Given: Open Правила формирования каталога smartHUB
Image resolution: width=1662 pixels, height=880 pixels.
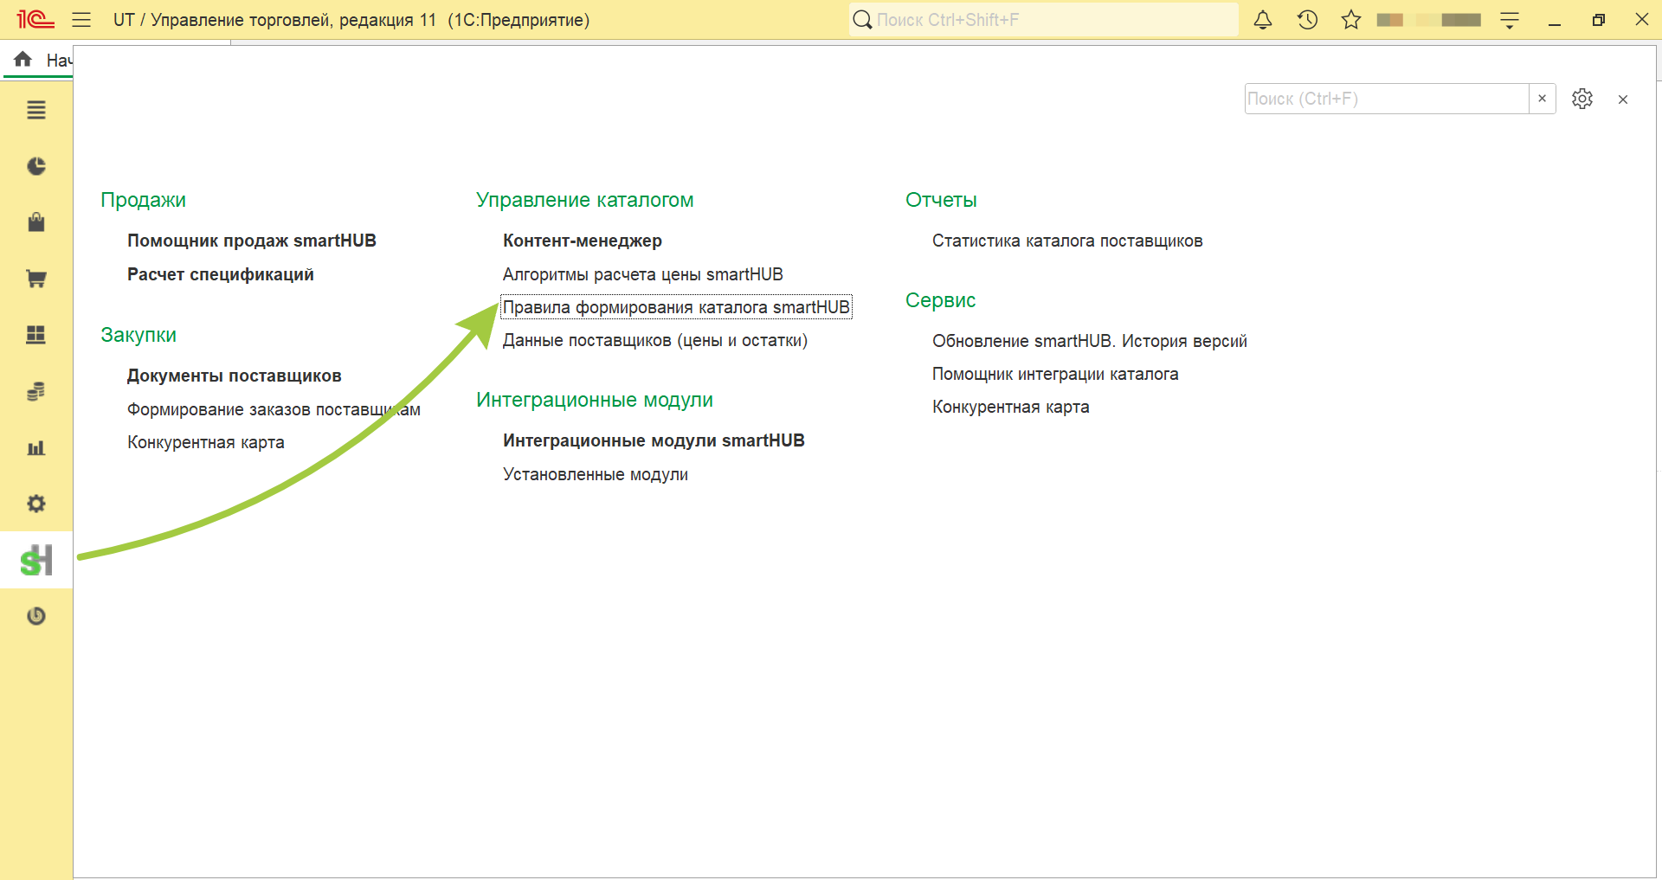Looking at the screenshot, I should pos(676,307).
